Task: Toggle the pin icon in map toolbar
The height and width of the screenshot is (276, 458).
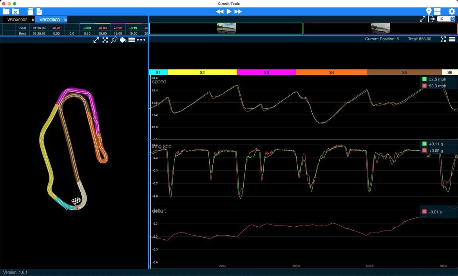Action: (114, 40)
